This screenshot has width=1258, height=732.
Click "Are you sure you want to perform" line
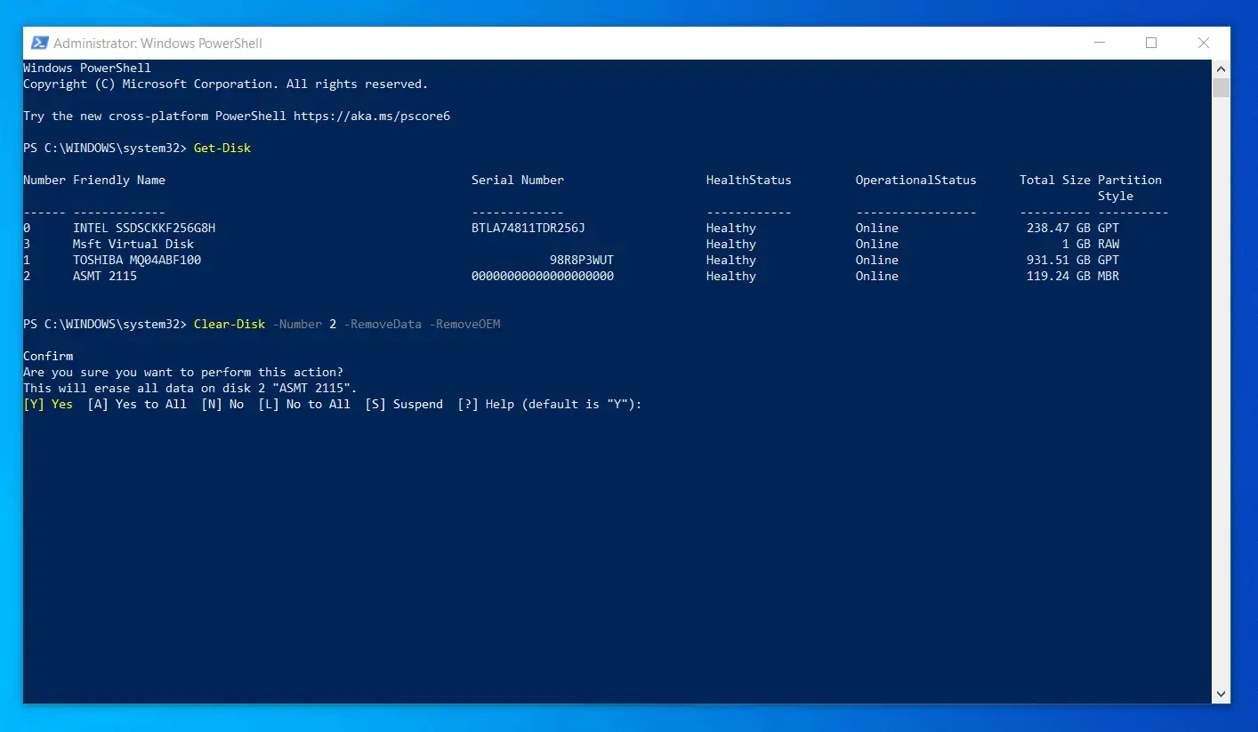pos(183,372)
